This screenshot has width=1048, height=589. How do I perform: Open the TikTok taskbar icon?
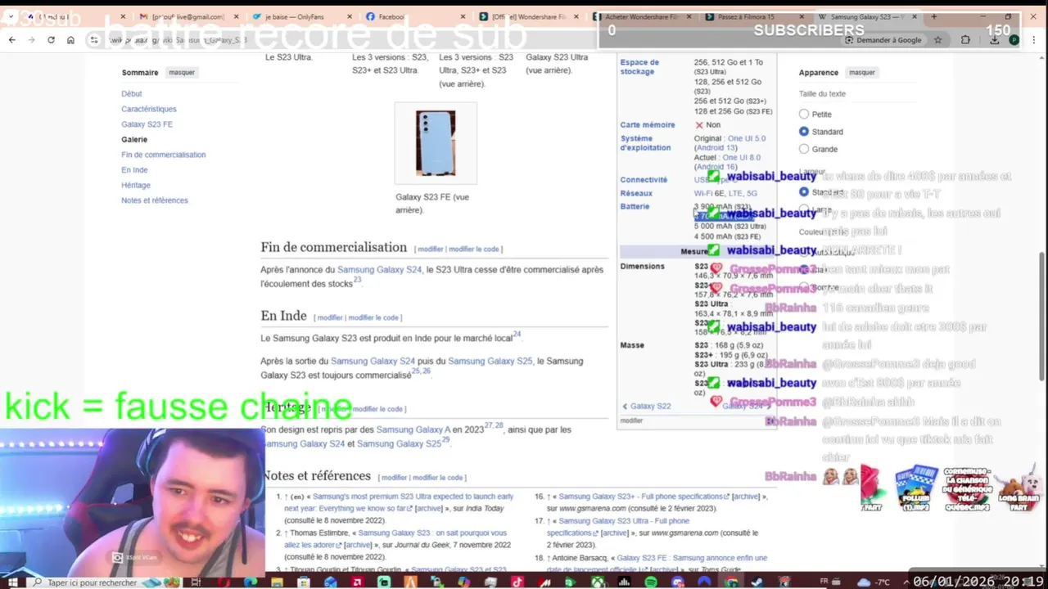coord(517,582)
